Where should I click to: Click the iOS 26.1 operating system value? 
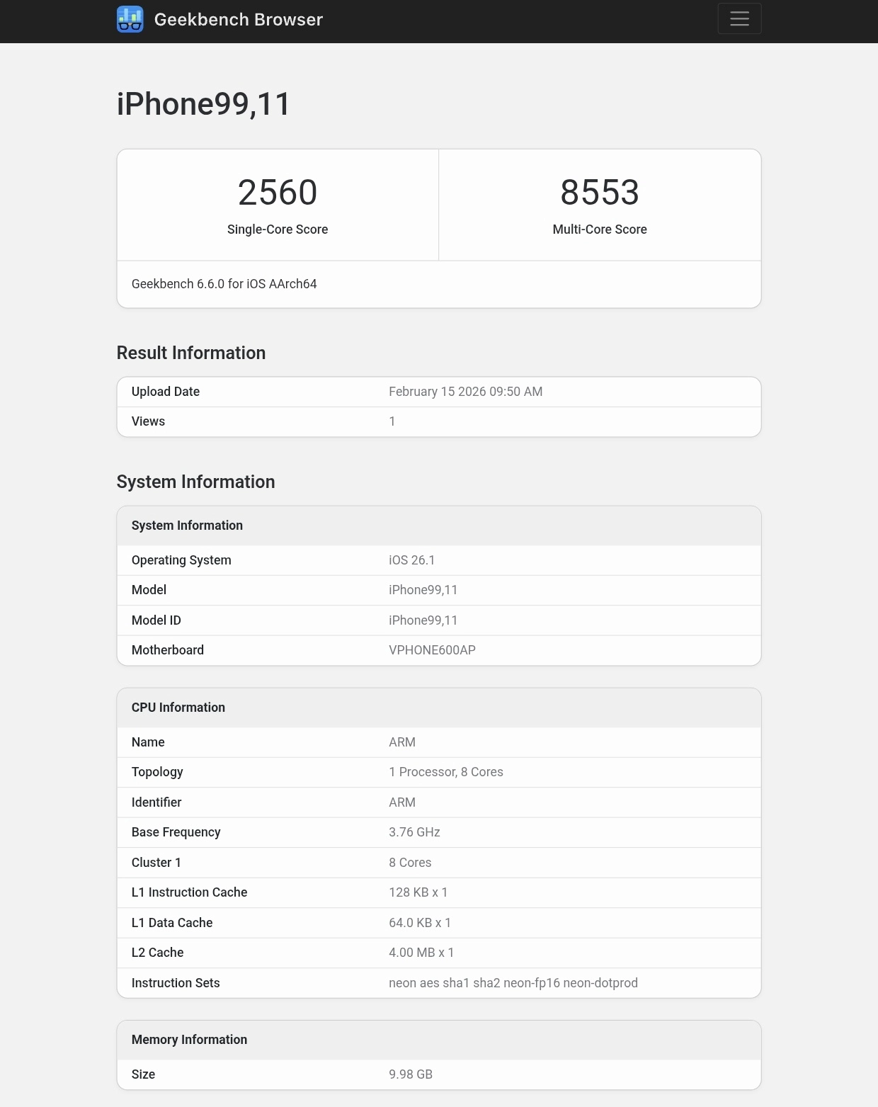point(412,560)
